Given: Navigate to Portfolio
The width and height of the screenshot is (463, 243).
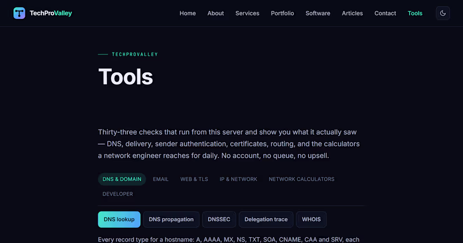Looking at the screenshot, I should point(282,13).
